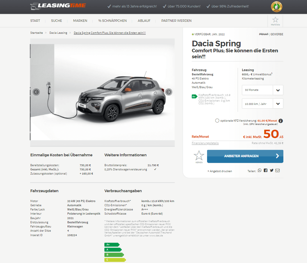This screenshot has height=263, width=307.
Task: Go to START menu item
Action: pyautogui.click(x=35, y=21)
